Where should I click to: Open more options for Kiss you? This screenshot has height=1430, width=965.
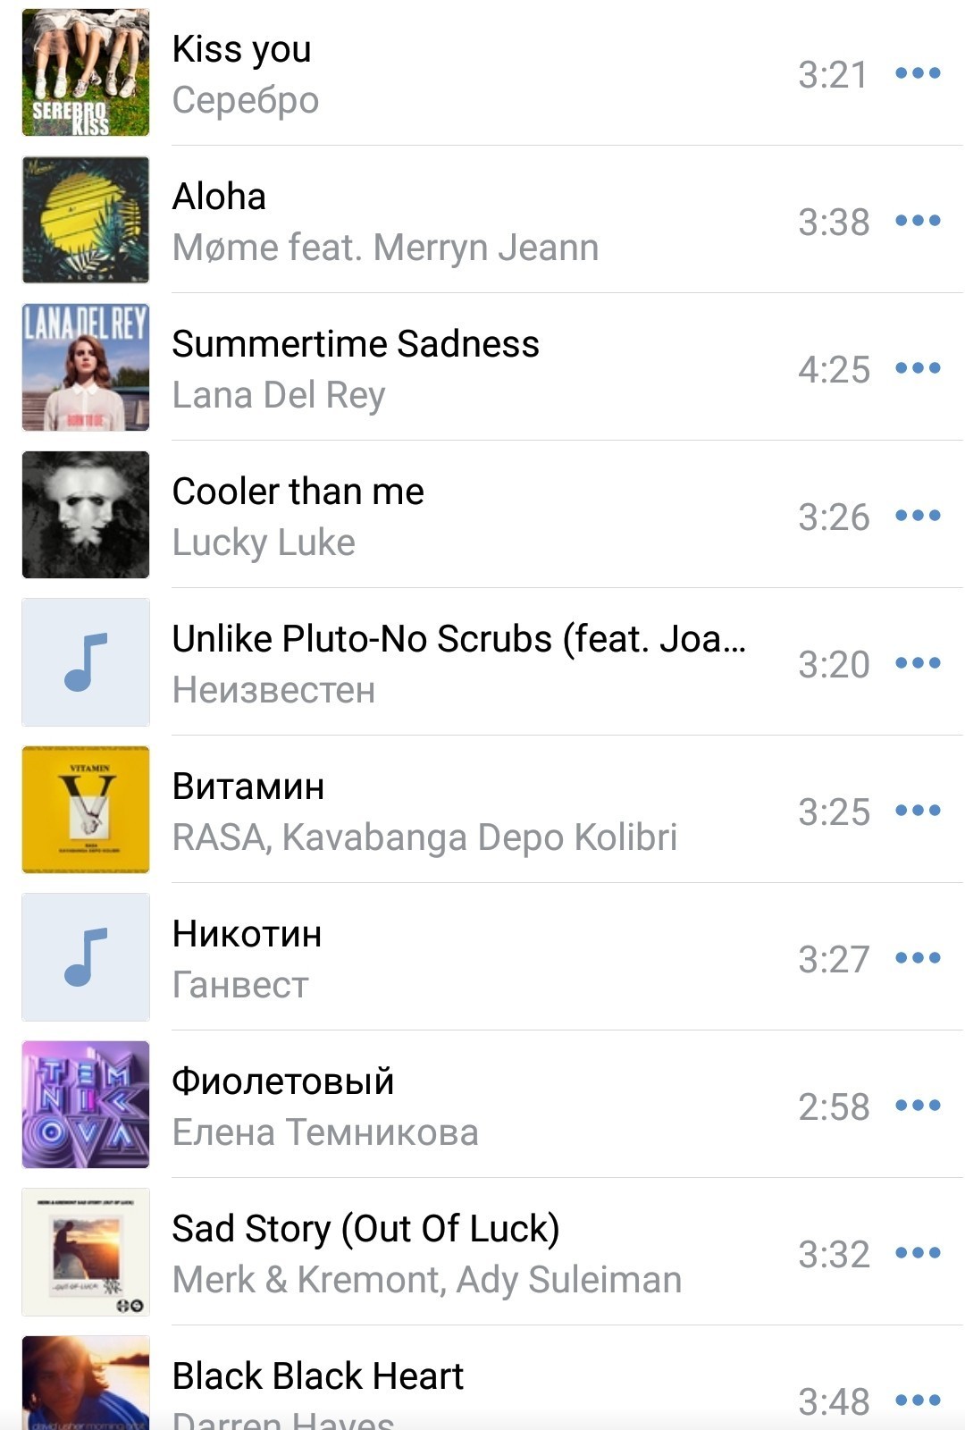click(x=918, y=73)
